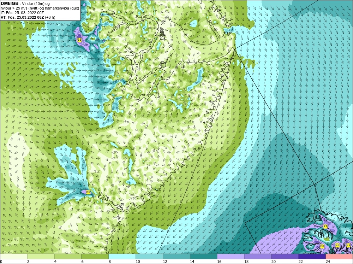Pick the 0–2 m/s cream legend swatch
This screenshot has height=264, width=353.
pos(13,256)
